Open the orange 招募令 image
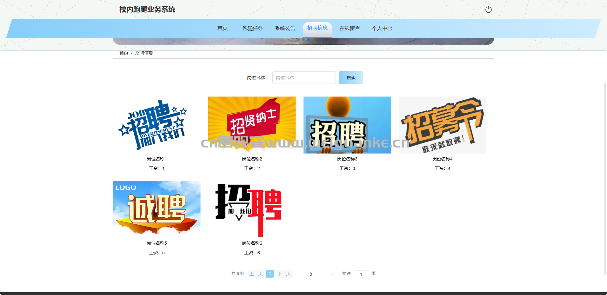 click(x=442, y=125)
